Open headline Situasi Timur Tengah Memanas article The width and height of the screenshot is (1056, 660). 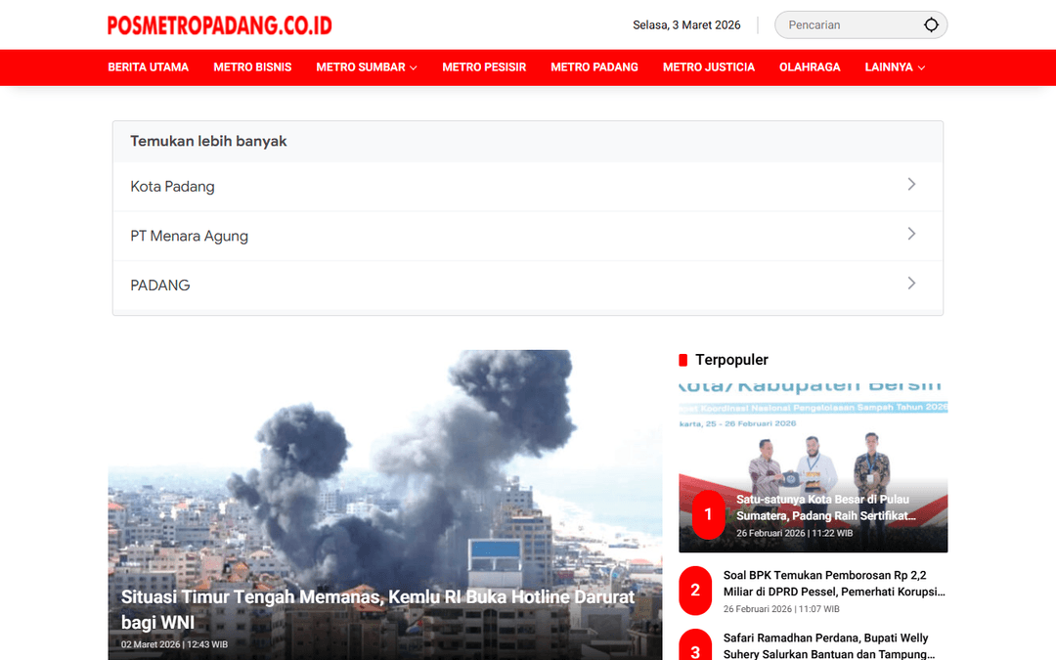377,609
